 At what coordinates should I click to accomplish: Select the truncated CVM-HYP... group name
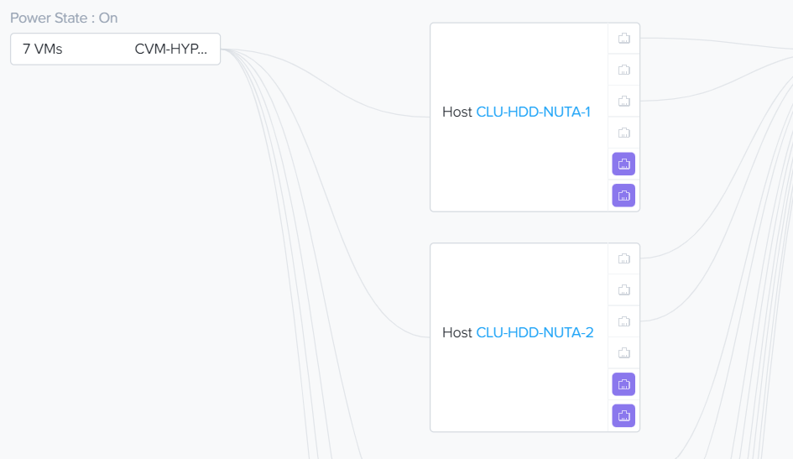pos(170,50)
